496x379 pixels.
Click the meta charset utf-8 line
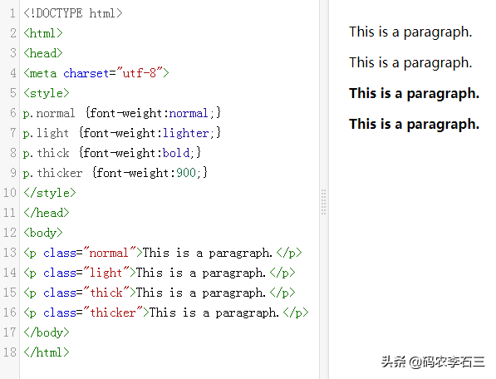[x=96, y=73]
